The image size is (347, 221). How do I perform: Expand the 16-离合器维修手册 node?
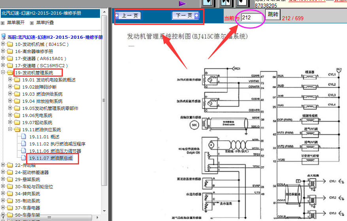[3, 51]
